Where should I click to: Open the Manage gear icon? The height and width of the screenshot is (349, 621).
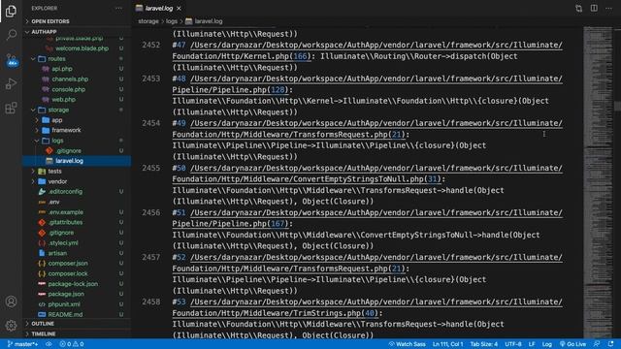click(11, 326)
